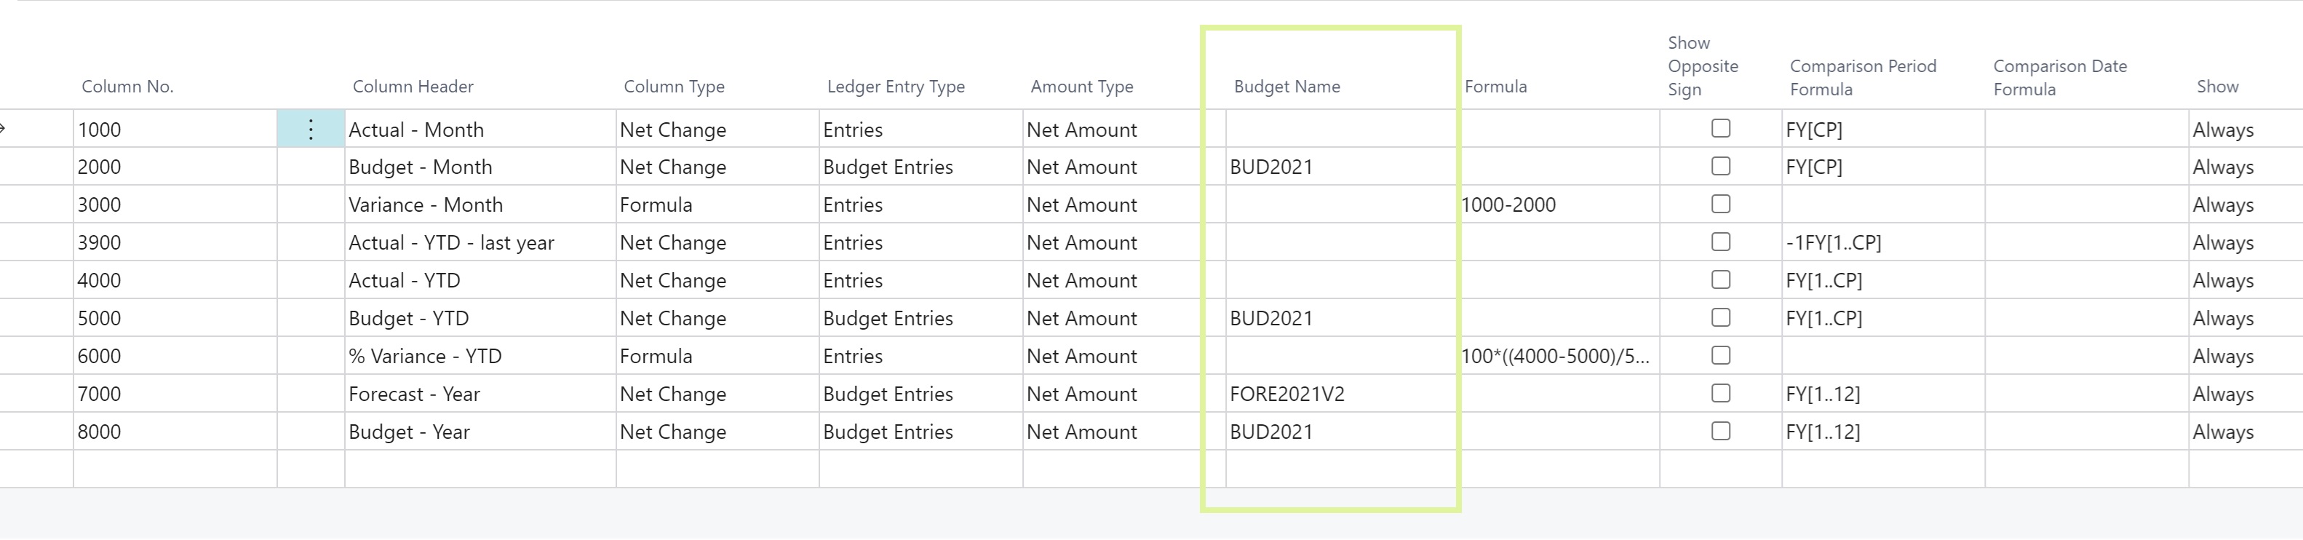
Task: Change Ledger Entry Type for Budget - Month
Action: pos(919,167)
